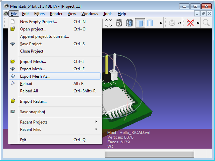Click the Open project folder icon
This screenshot has width=215, height=161.
tap(13, 29)
